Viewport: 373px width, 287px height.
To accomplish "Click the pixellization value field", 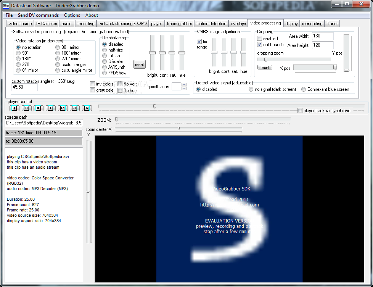I will coord(177,86).
